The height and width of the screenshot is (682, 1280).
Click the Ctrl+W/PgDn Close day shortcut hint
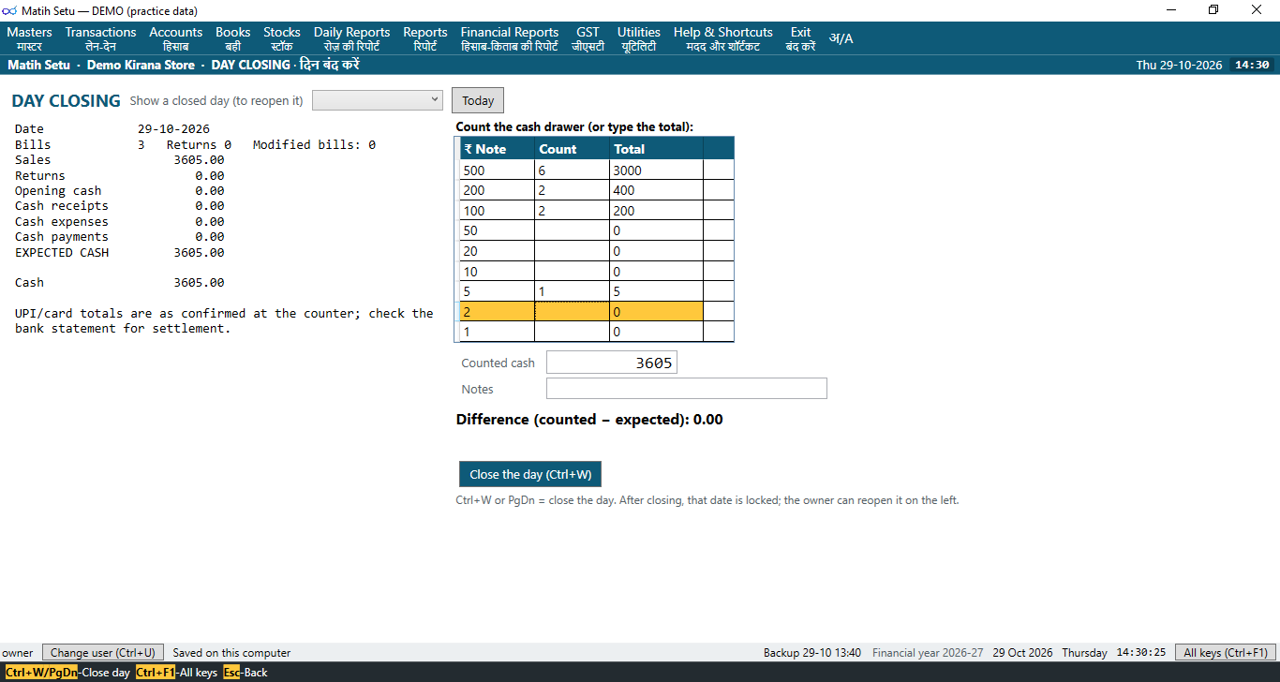[67, 673]
